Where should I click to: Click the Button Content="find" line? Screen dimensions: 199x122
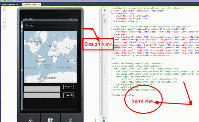(155, 42)
